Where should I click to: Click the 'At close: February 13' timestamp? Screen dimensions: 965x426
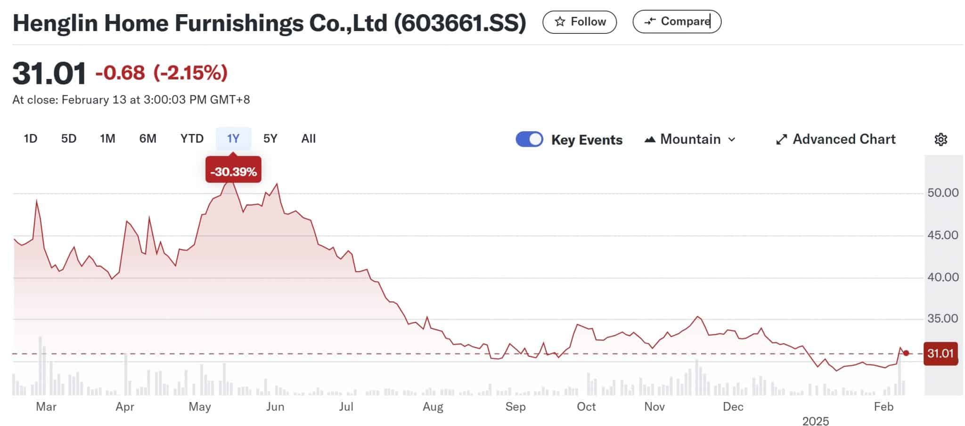(x=131, y=100)
